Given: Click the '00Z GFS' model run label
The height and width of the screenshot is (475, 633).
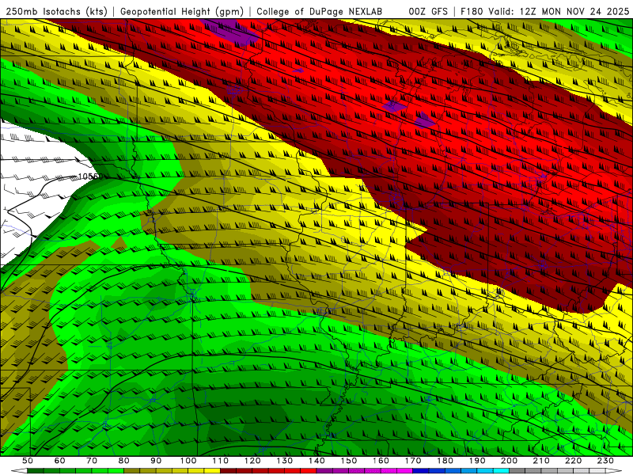Looking at the screenshot, I should [428, 12].
